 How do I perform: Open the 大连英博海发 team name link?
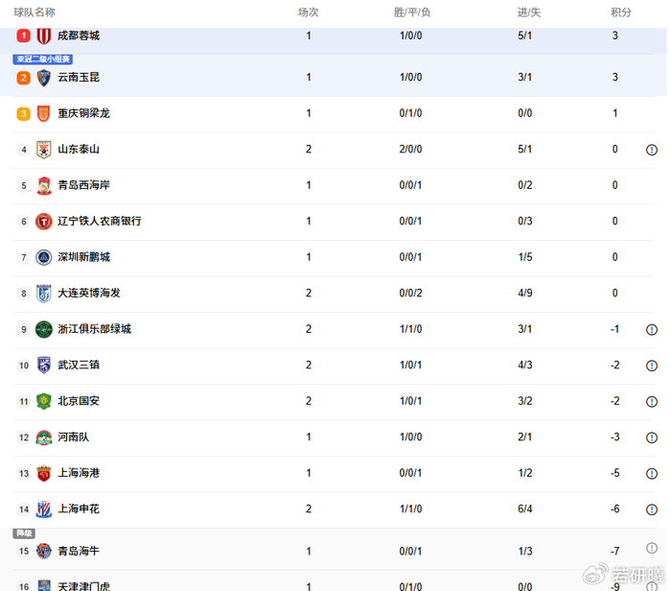[89, 294]
